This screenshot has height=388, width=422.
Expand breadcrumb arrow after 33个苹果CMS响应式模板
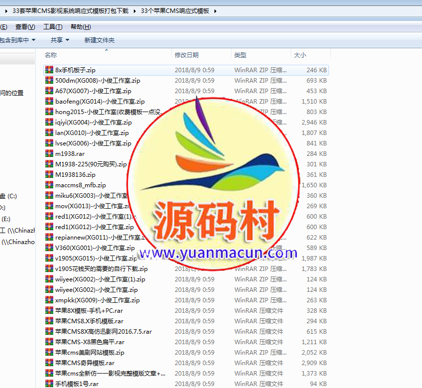[x=215, y=11]
